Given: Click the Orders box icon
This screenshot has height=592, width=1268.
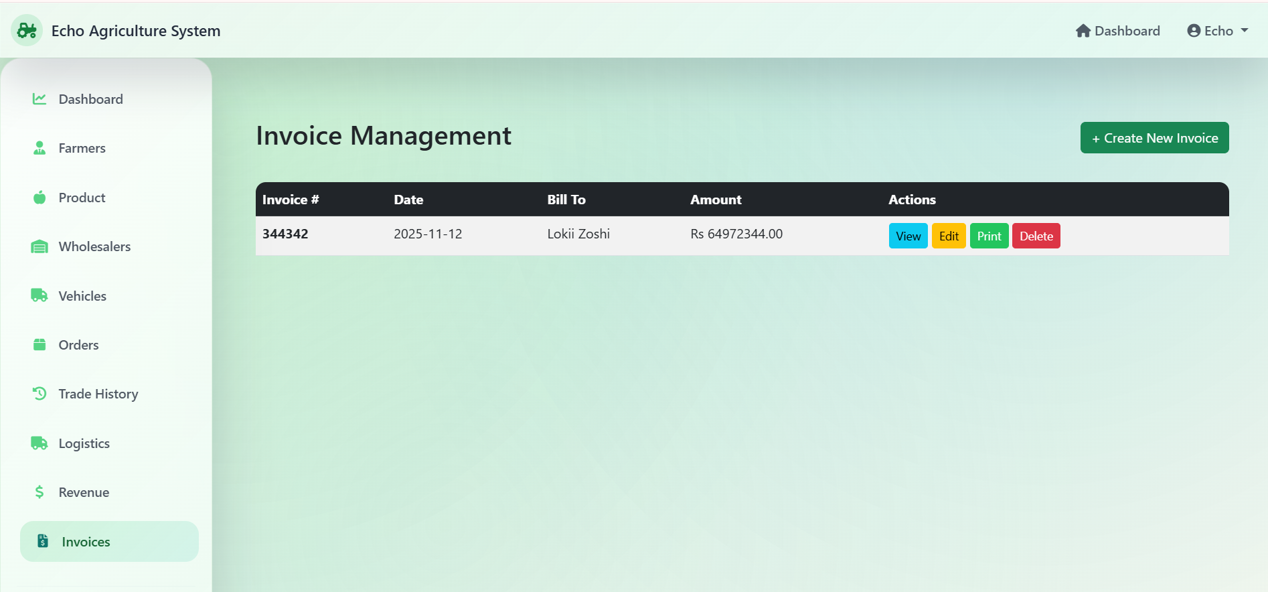Looking at the screenshot, I should (x=39, y=345).
